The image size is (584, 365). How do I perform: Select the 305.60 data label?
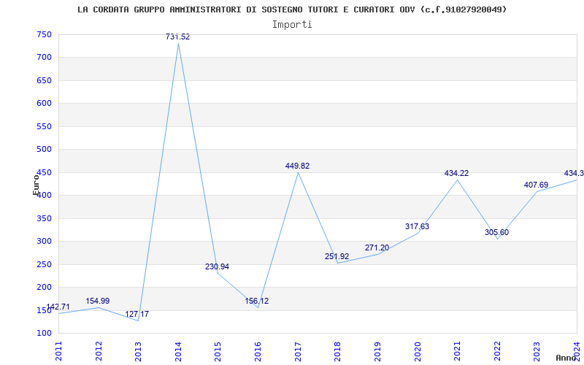[x=497, y=232]
